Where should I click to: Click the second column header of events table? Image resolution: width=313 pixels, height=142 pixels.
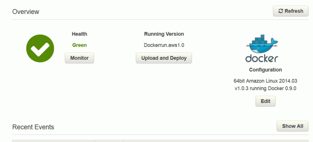[x=109, y=141]
